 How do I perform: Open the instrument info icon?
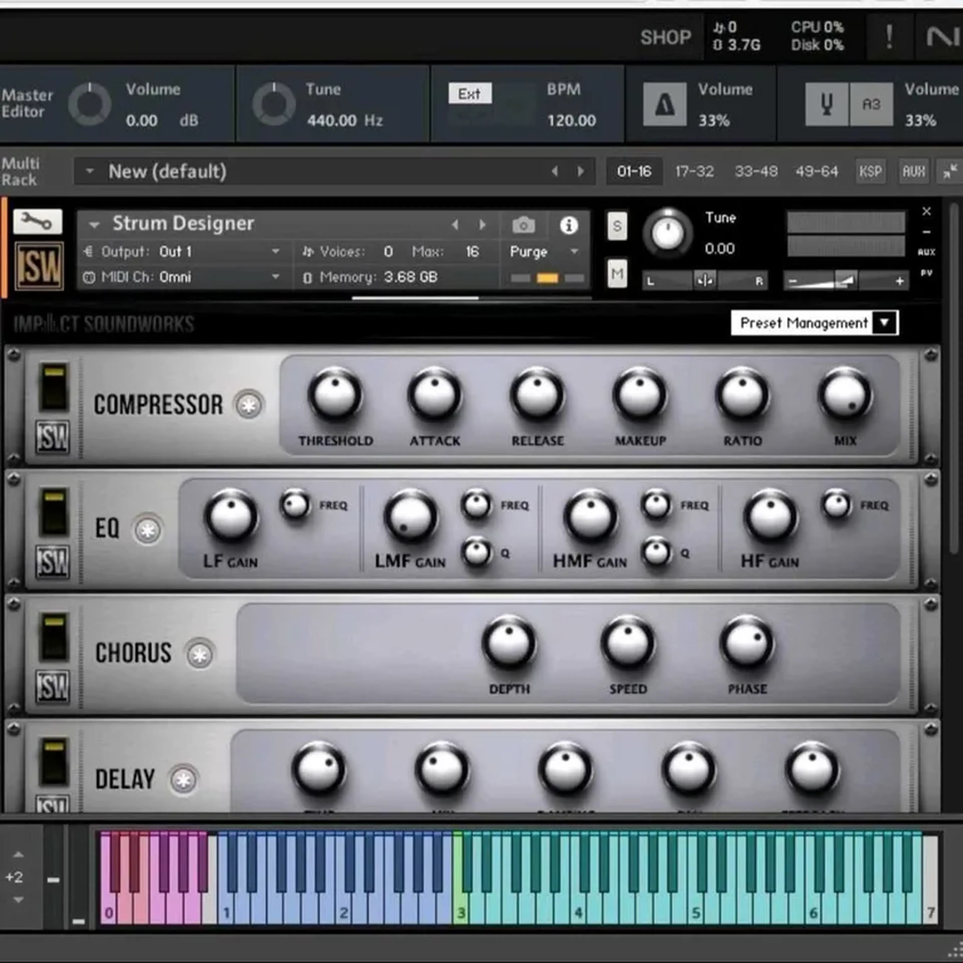pos(569,225)
